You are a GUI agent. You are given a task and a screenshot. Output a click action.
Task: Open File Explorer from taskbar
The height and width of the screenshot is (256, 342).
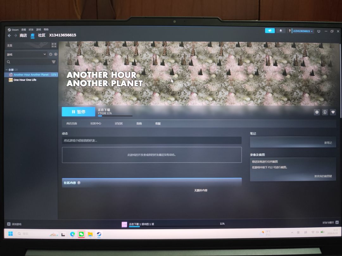[x=90, y=234]
